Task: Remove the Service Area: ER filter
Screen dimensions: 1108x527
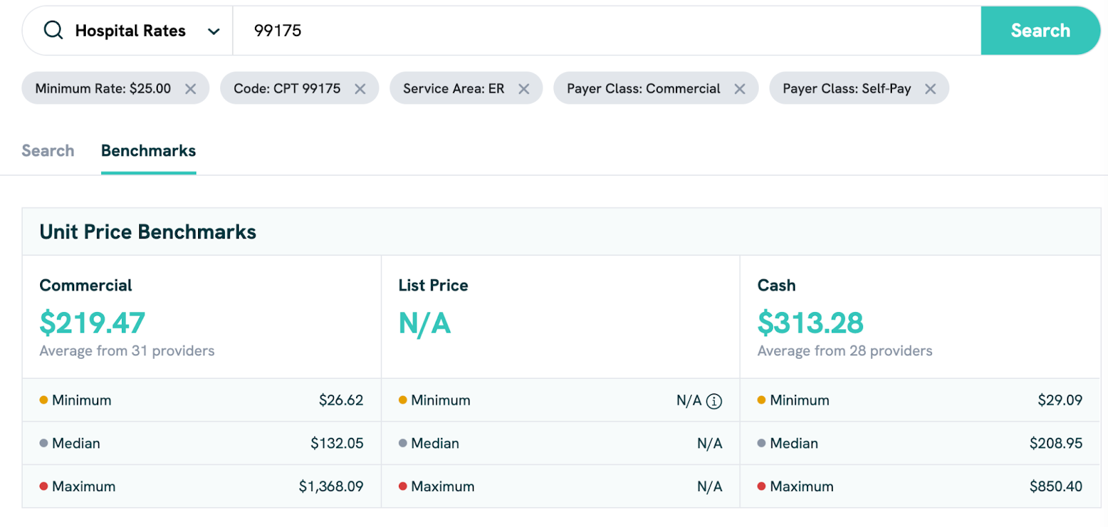Action: click(x=524, y=89)
